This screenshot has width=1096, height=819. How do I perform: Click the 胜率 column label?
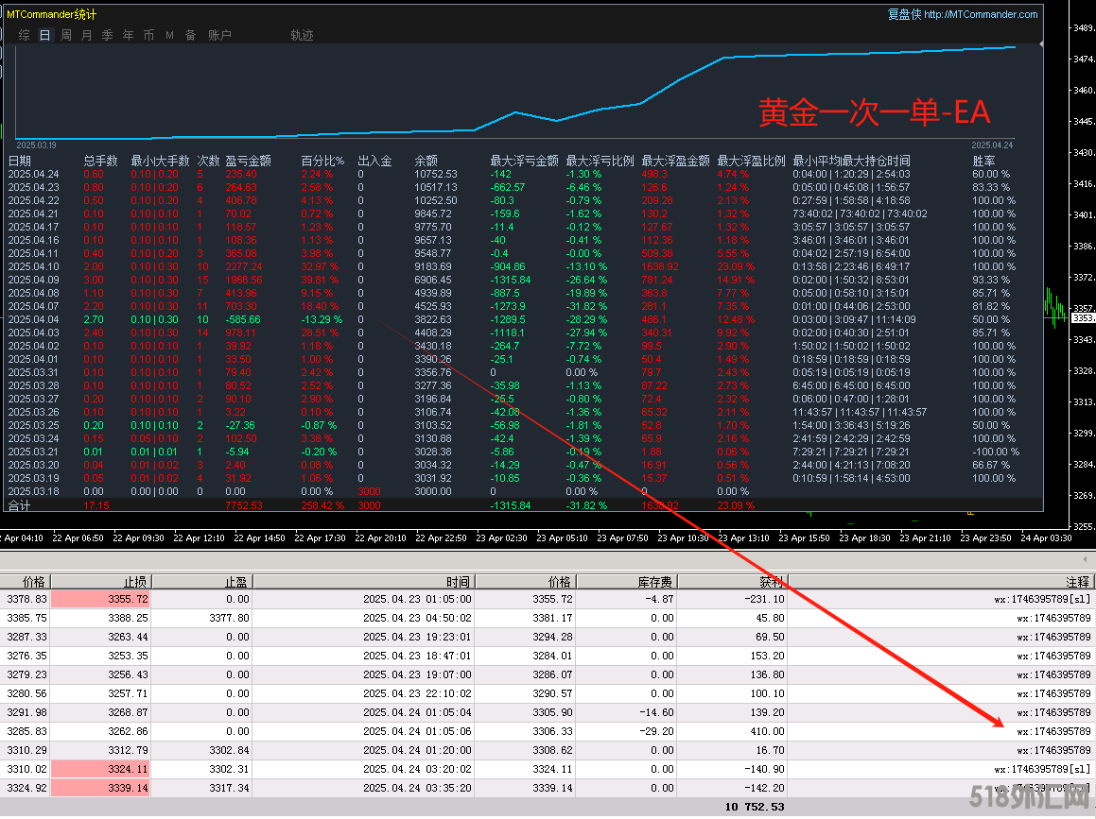pos(984,161)
